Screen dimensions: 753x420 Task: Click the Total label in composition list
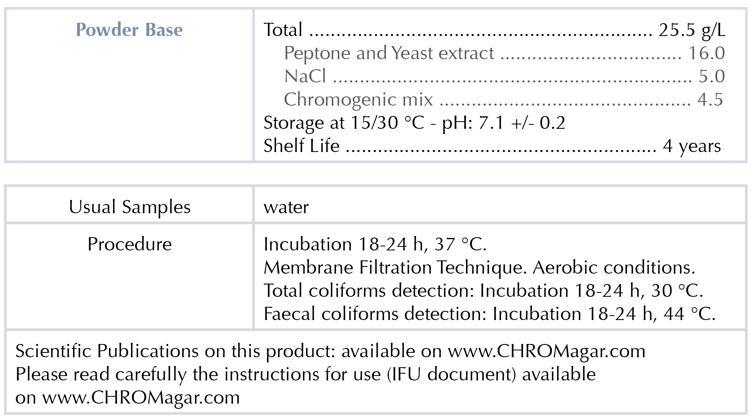pos(283,30)
